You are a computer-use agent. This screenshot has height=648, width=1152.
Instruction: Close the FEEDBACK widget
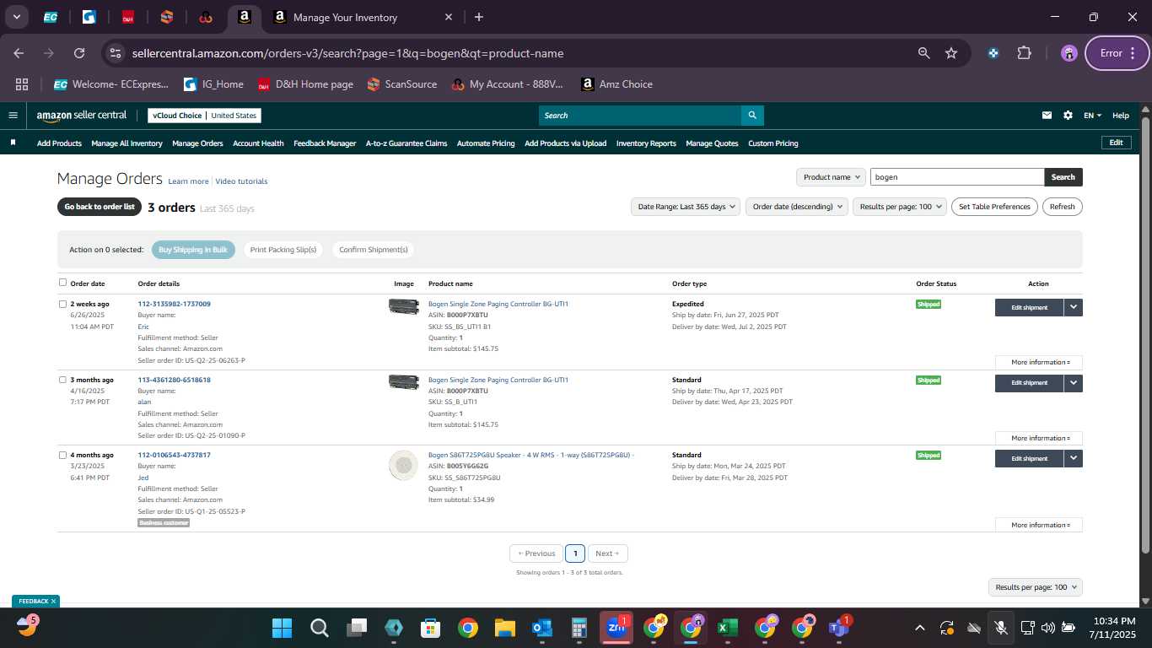pyautogui.click(x=53, y=601)
